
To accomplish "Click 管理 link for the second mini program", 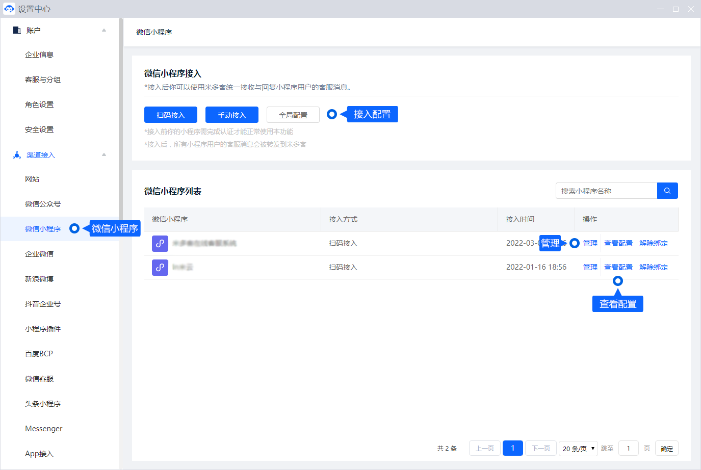I will click(590, 267).
